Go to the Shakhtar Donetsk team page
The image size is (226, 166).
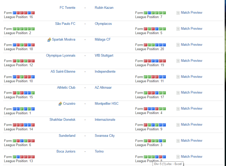62,120
